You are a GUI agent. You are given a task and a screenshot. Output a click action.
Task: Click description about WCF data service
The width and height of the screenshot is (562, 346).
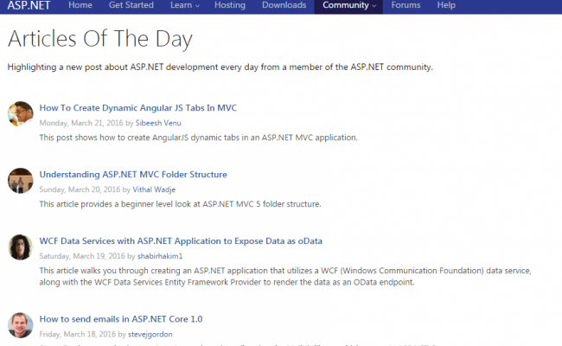coord(285,277)
